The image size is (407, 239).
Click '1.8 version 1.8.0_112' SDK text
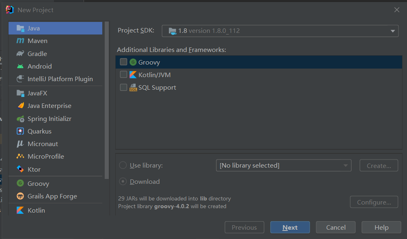[209, 31]
